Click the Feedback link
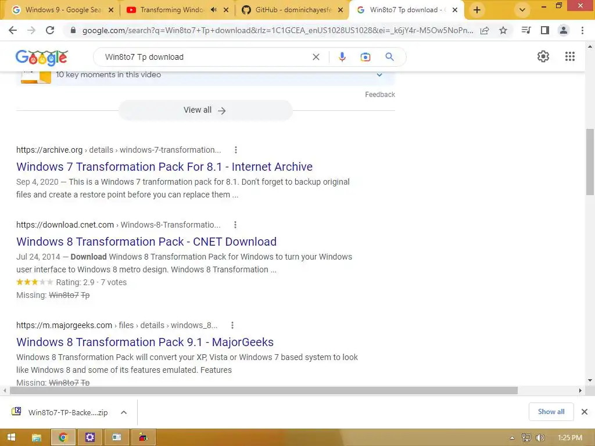Screen dimensions: 595x446 coord(380,95)
